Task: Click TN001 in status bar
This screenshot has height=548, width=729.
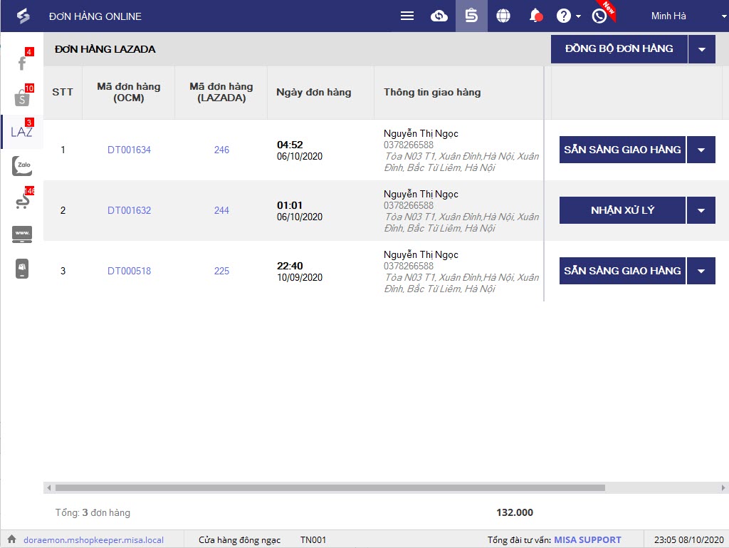Action: (313, 539)
